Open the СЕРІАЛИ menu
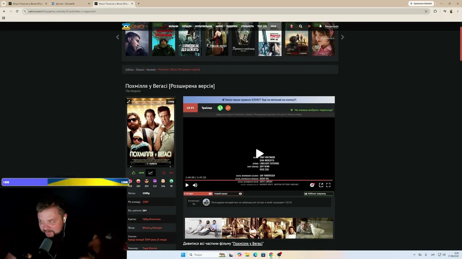The width and height of the screenshot is (462, 259). pyautogui.click(x=187, y=26)
